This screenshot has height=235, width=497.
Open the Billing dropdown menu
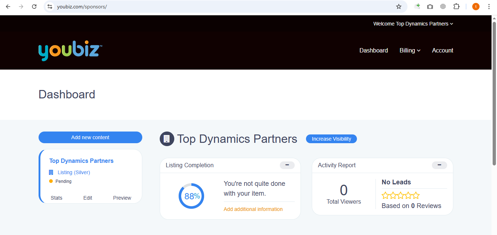pyautogui.click(x=410, y=50)
